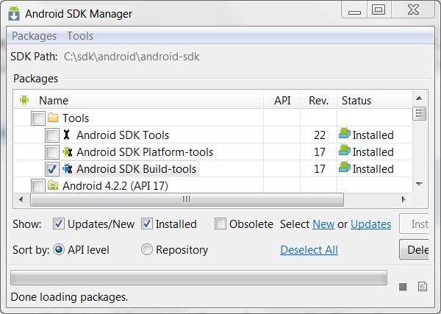Image resolution: width=441 pixels, height=314 pixels.
Task: Click the SDK path C:\sdk\android\android-sdk
Action: (x=132, y=57)
